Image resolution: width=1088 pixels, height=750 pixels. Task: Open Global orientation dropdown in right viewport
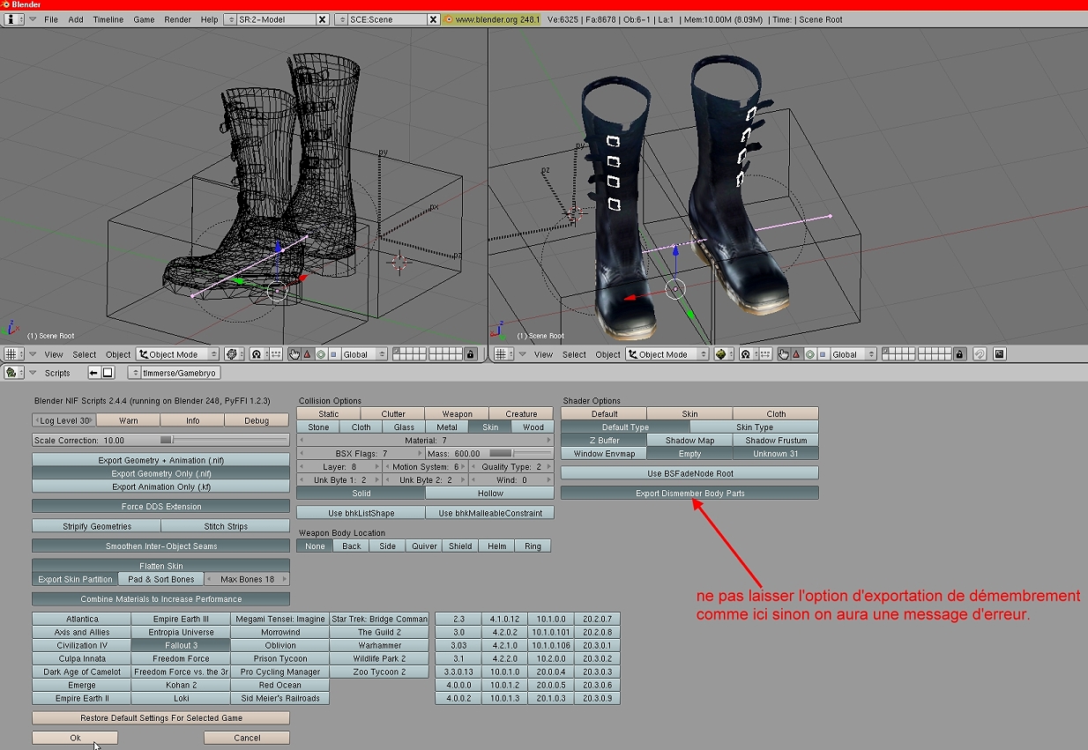tap(853, 354)
